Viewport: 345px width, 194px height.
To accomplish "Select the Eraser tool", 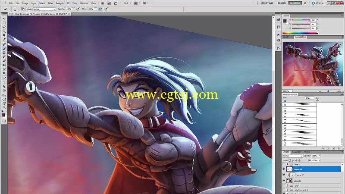I will click(x=4, y=61).
